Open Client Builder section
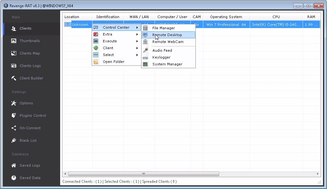The height and width of the screenshot is (189, 327). [x=31, y=78]
